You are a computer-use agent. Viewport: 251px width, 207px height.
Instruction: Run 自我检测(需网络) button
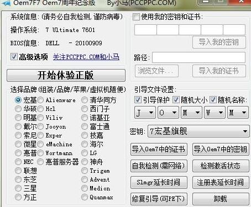pos(159,166)
